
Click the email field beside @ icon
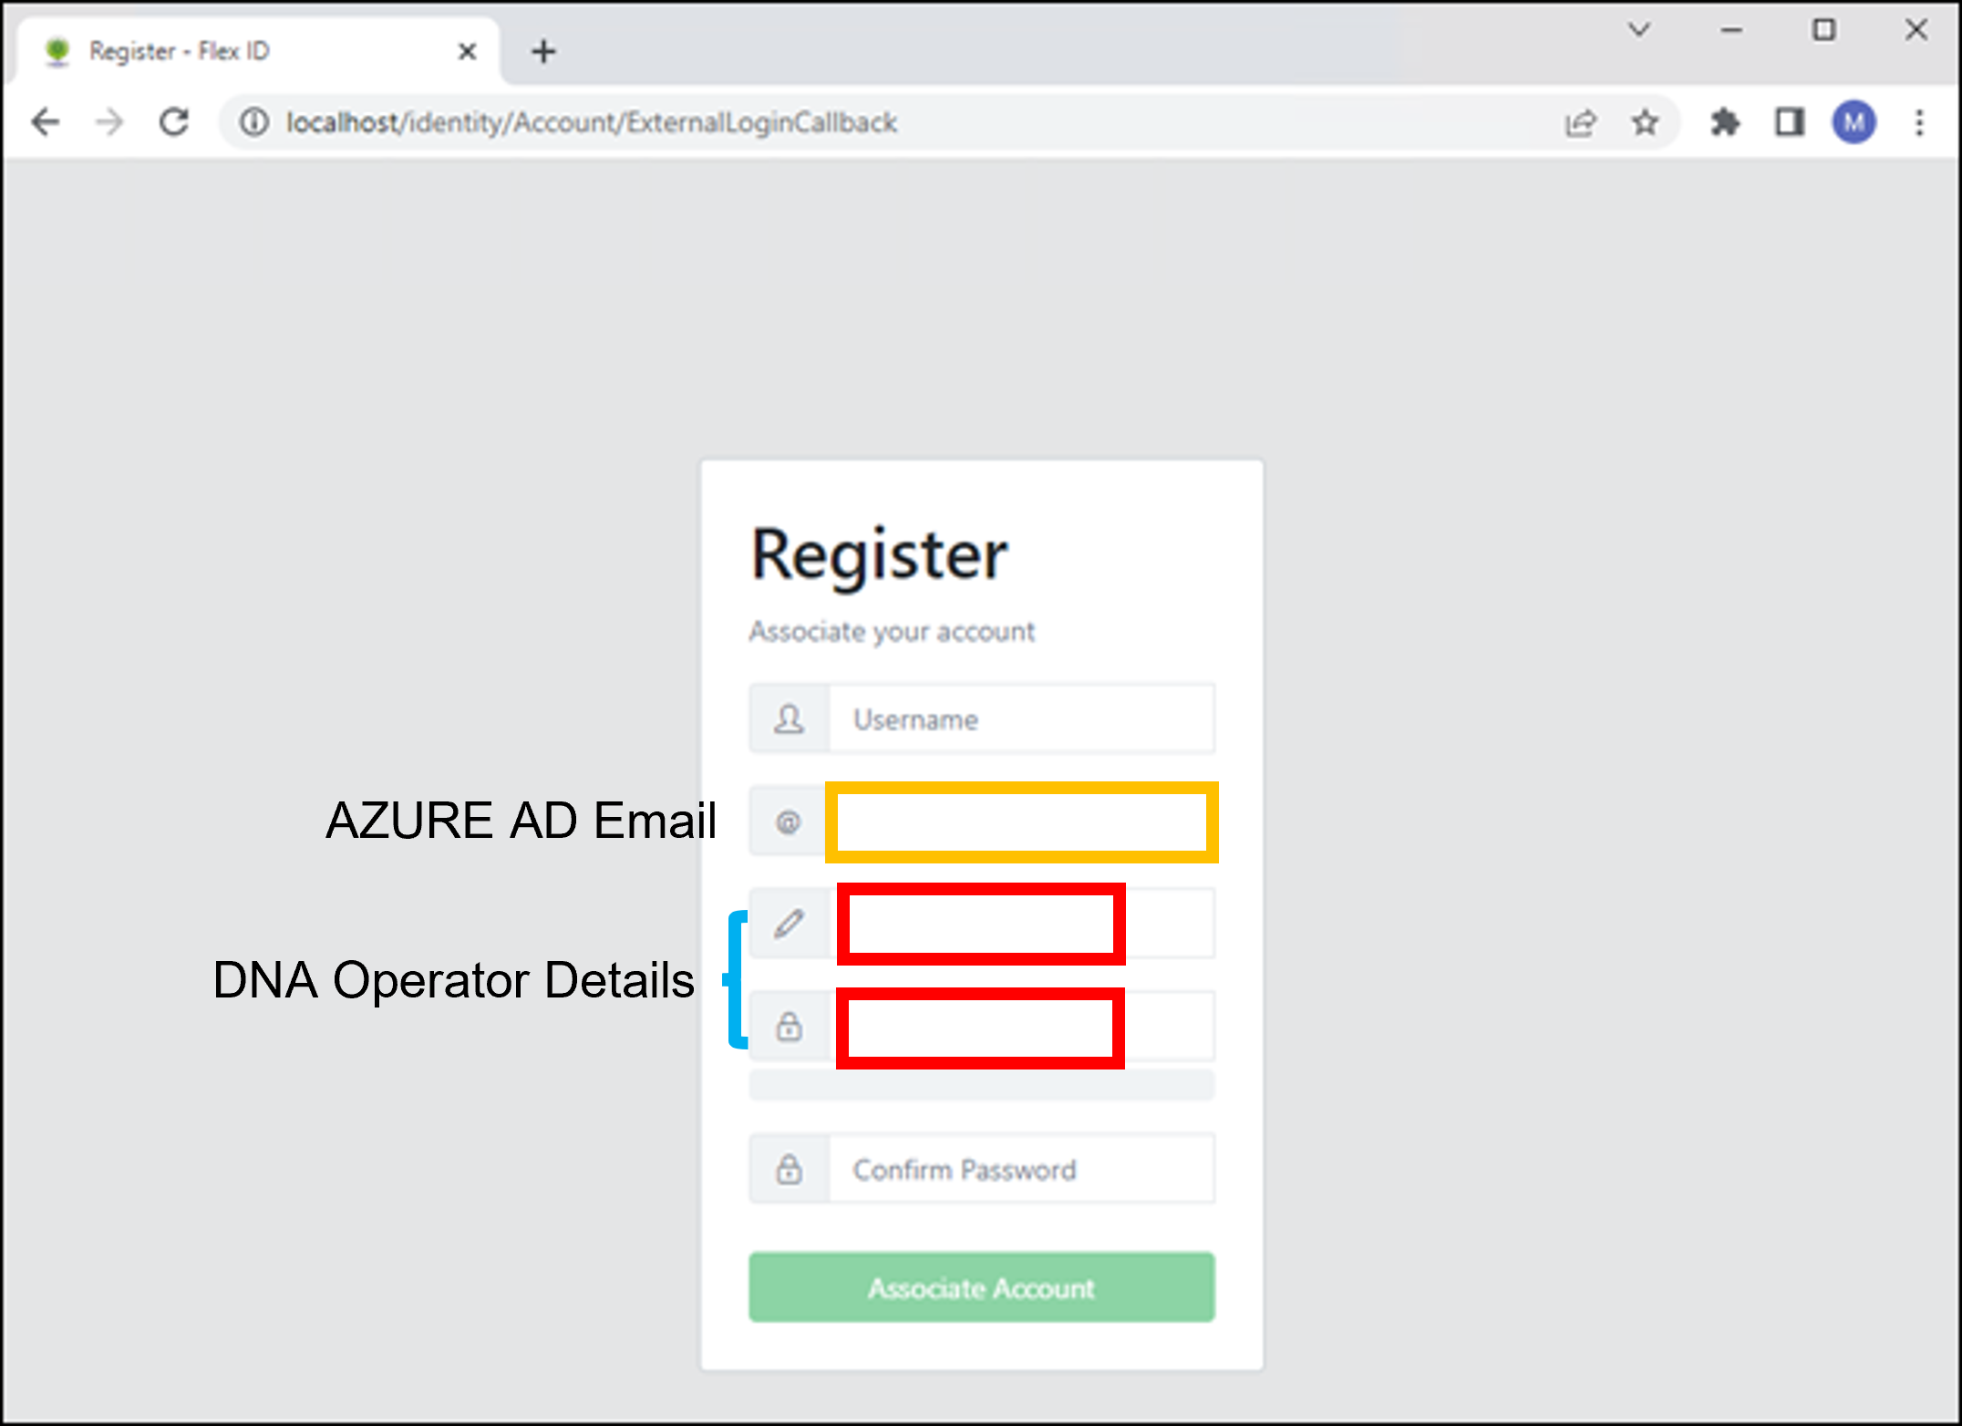[1022, 822]
